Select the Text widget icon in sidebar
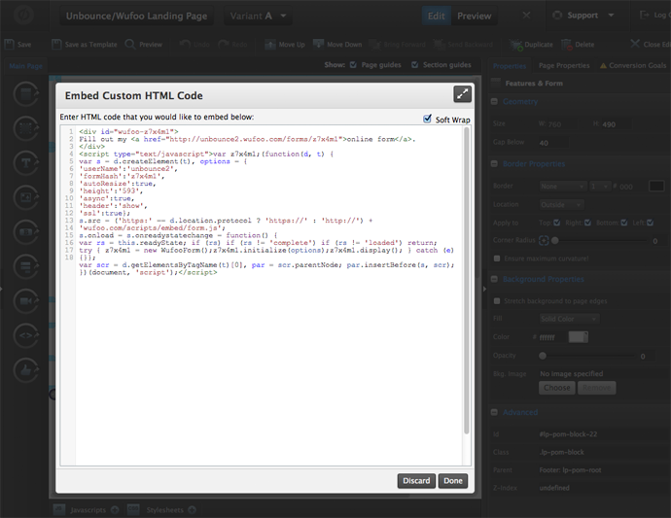This screenshot has width=671, height=518. coord(25,162)
